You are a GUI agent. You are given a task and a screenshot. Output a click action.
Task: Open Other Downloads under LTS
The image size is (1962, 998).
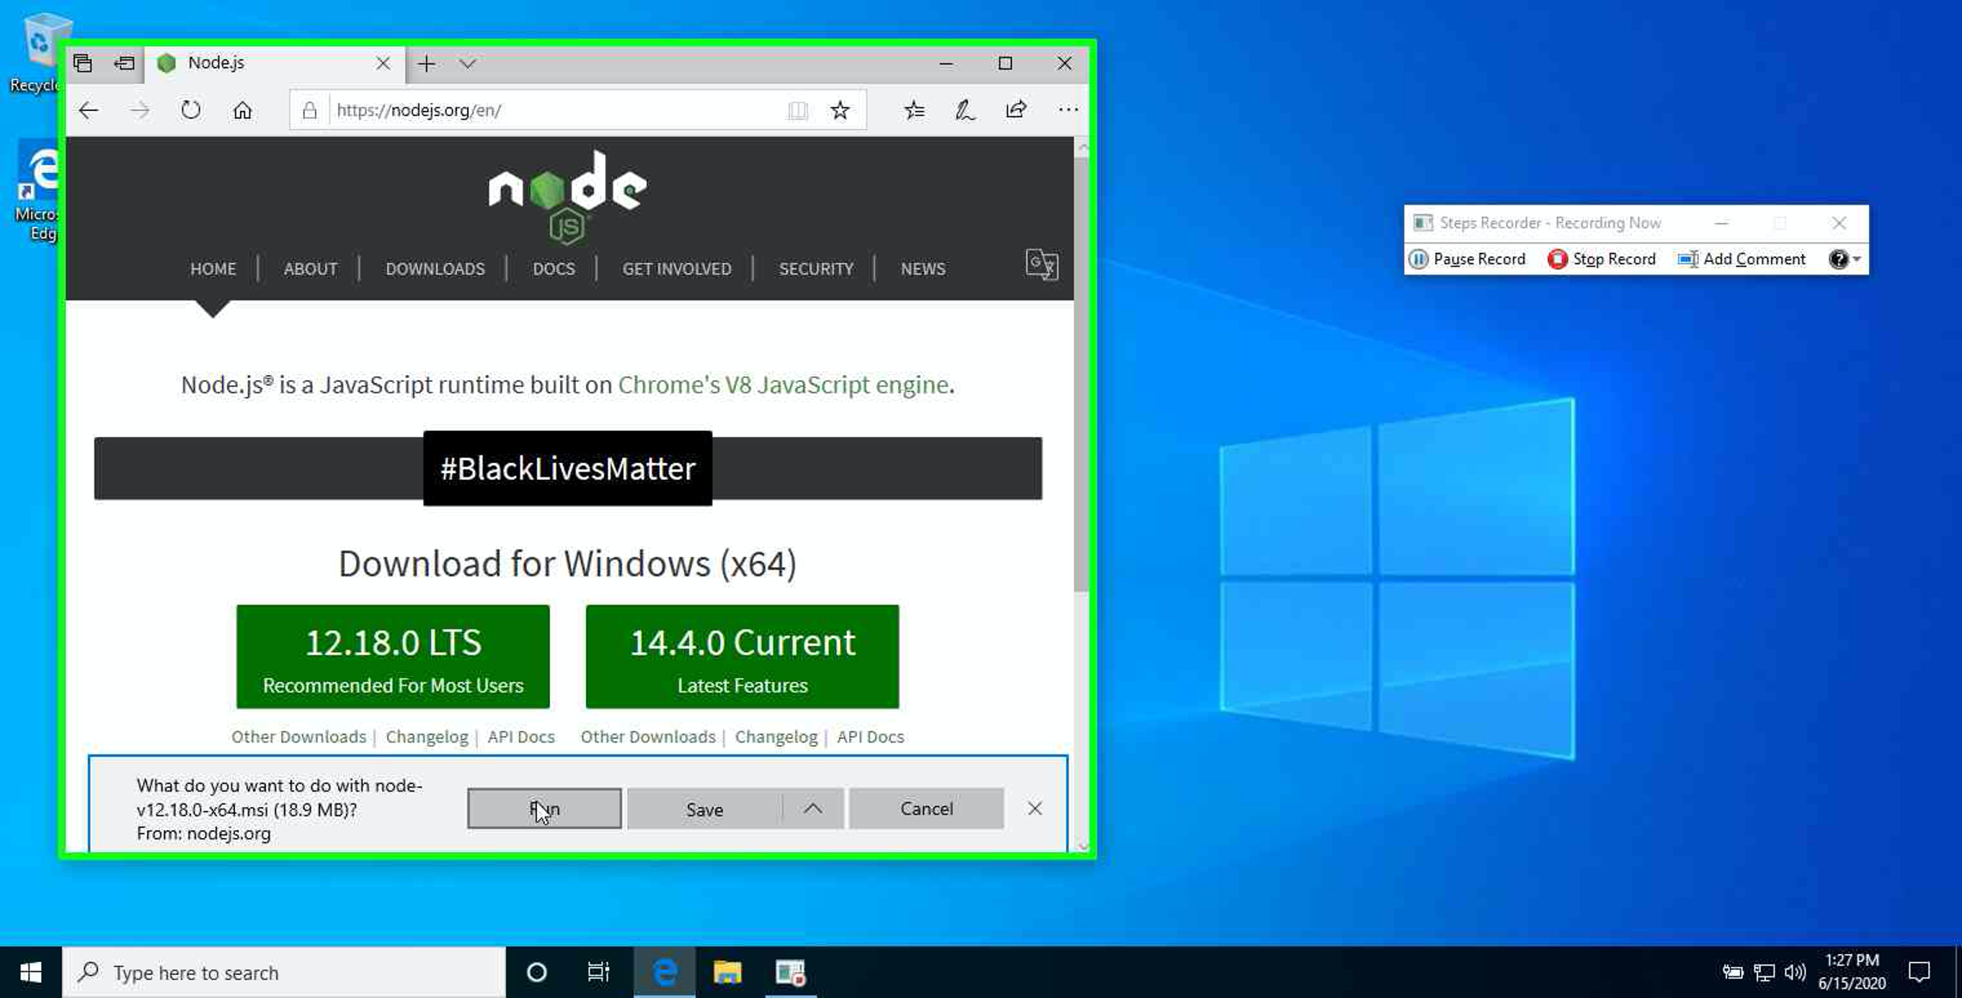click(x=299, y=737)
